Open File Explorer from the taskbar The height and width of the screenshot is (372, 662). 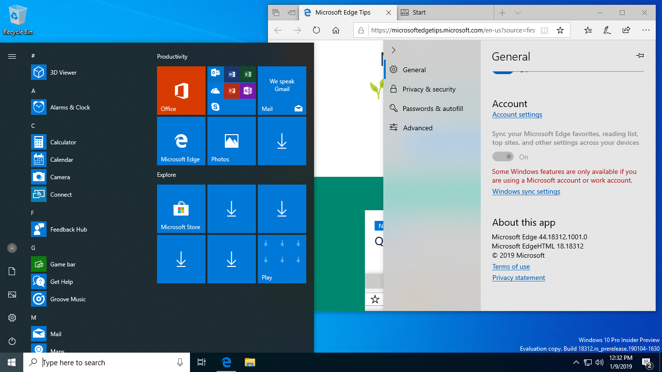(250, 362)
